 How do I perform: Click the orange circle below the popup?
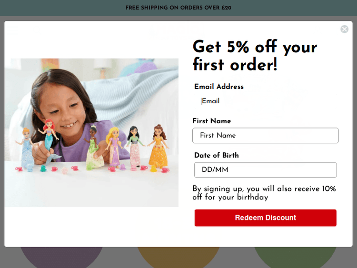(178, 257)
